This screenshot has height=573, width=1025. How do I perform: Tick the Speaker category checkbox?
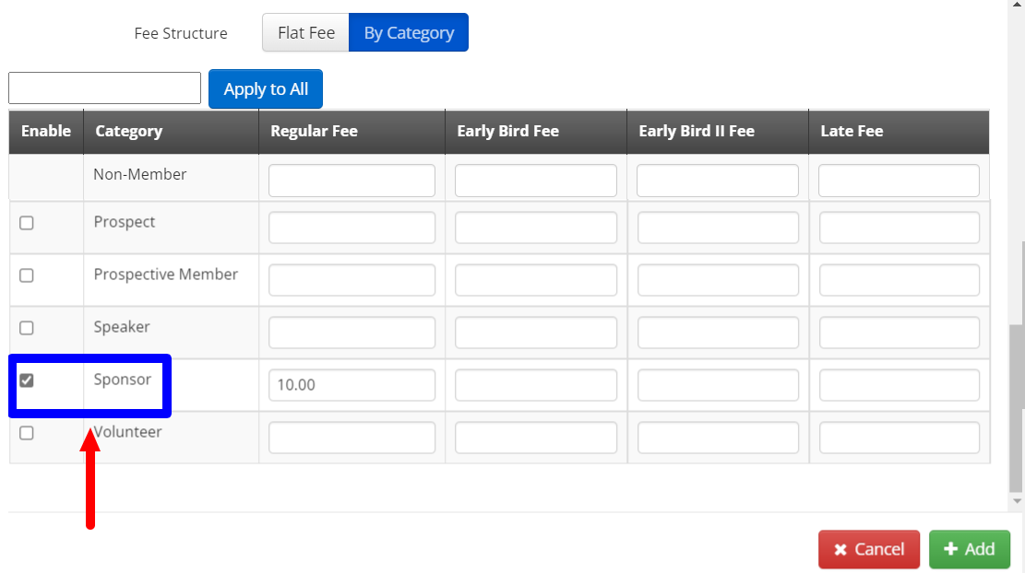(x=27, y=328)
